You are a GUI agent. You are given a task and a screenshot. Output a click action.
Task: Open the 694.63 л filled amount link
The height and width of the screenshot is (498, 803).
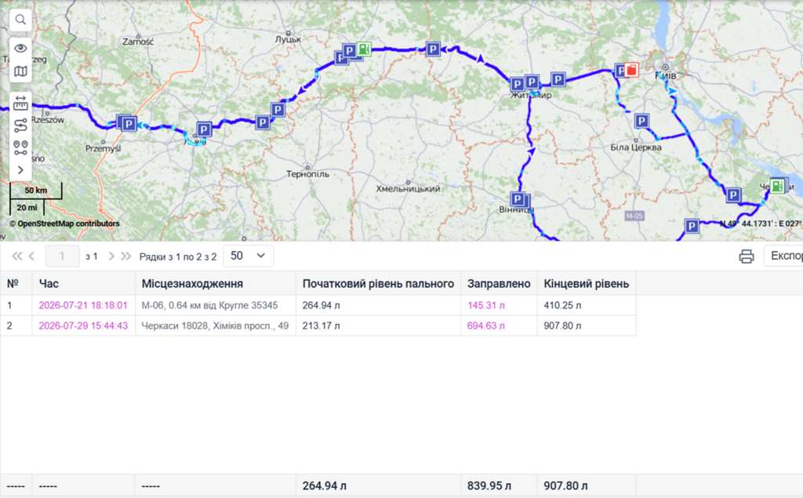pyautogui.click(x=486, y=325)
